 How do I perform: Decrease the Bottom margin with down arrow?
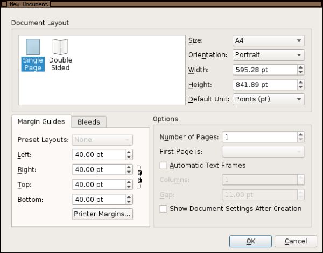[x=129, y=202]
